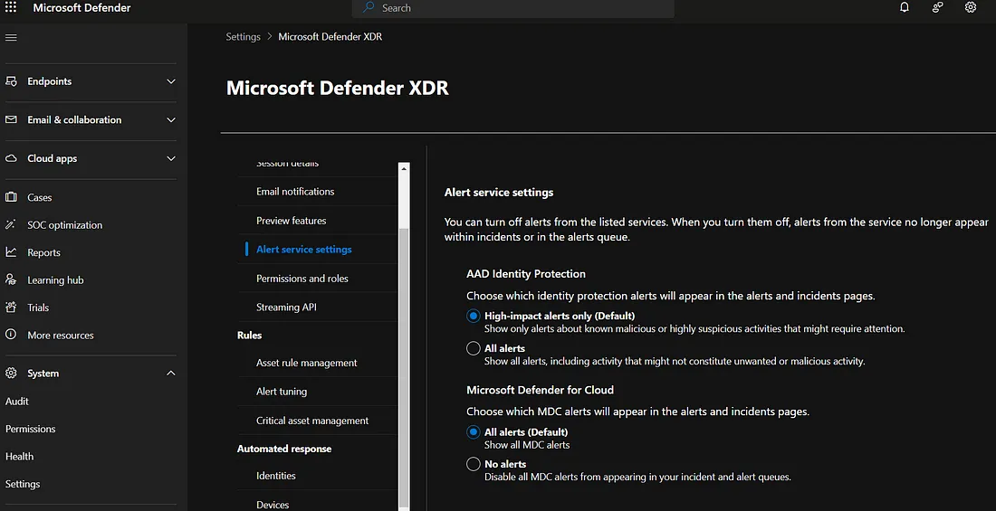This screenshot has height=511, width=996.
Task: Expand the Cloud apps chevron
Action: 171,158
